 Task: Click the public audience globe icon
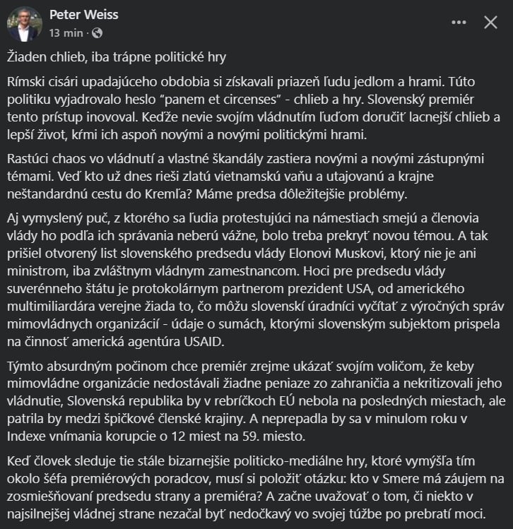coord(97,32)
